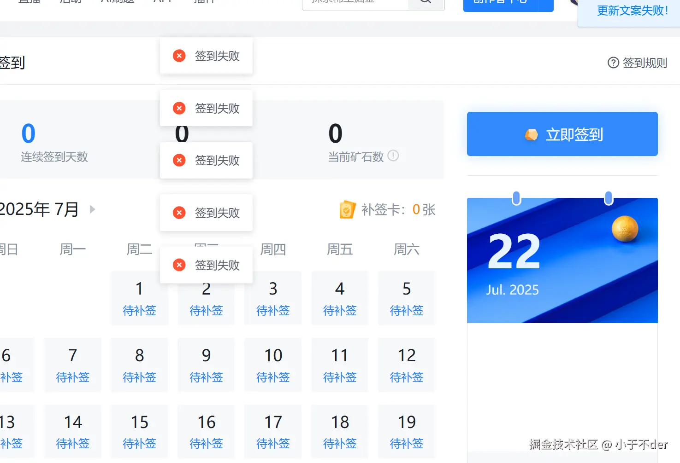
Task: Click the search magnifier icon
Action: (x=424, y=2)
